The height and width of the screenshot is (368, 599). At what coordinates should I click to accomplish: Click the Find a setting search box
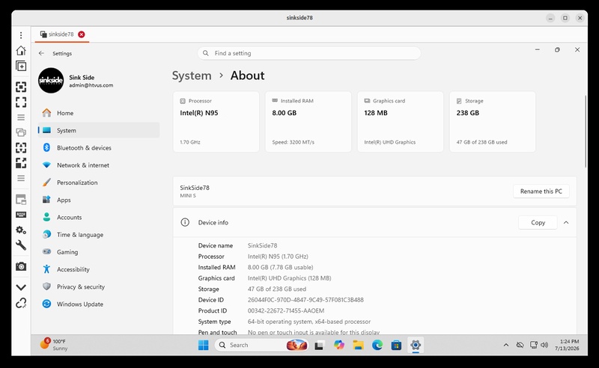[308, 53]
